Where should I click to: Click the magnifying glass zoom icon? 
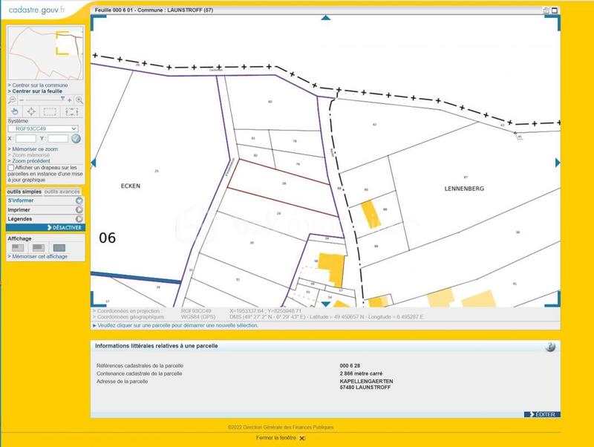pos(79,100)
